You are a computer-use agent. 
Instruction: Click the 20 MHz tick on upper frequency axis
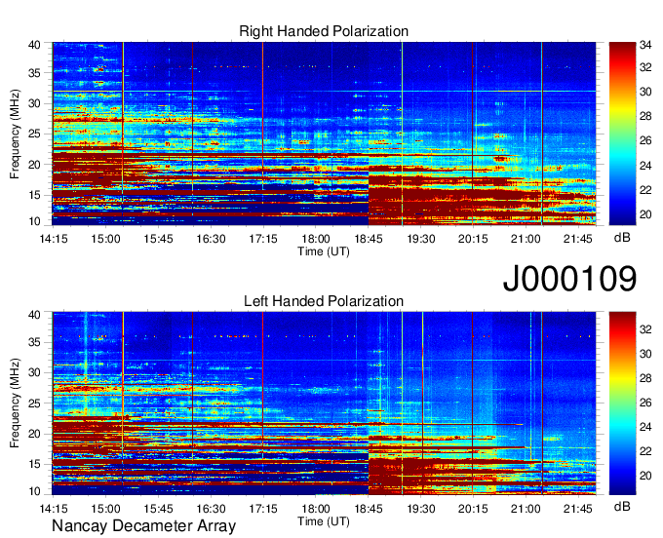pos(34,165)
